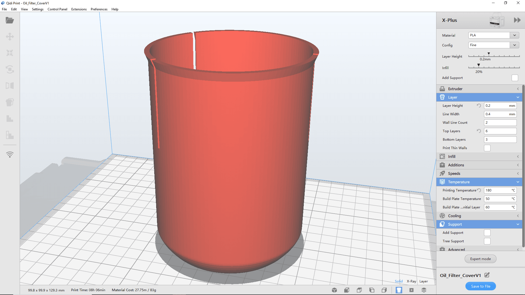
Task: Click the Build Plate Temperature input field
Action: pyautogui.click(x=500, y=199)
